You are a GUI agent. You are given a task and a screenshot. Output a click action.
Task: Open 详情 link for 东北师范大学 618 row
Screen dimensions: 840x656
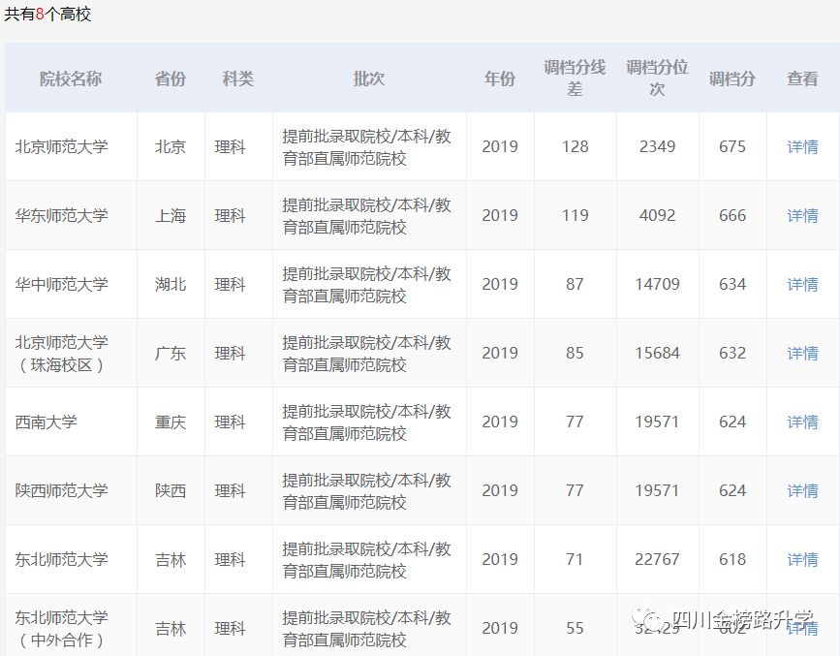pos(802,559)
